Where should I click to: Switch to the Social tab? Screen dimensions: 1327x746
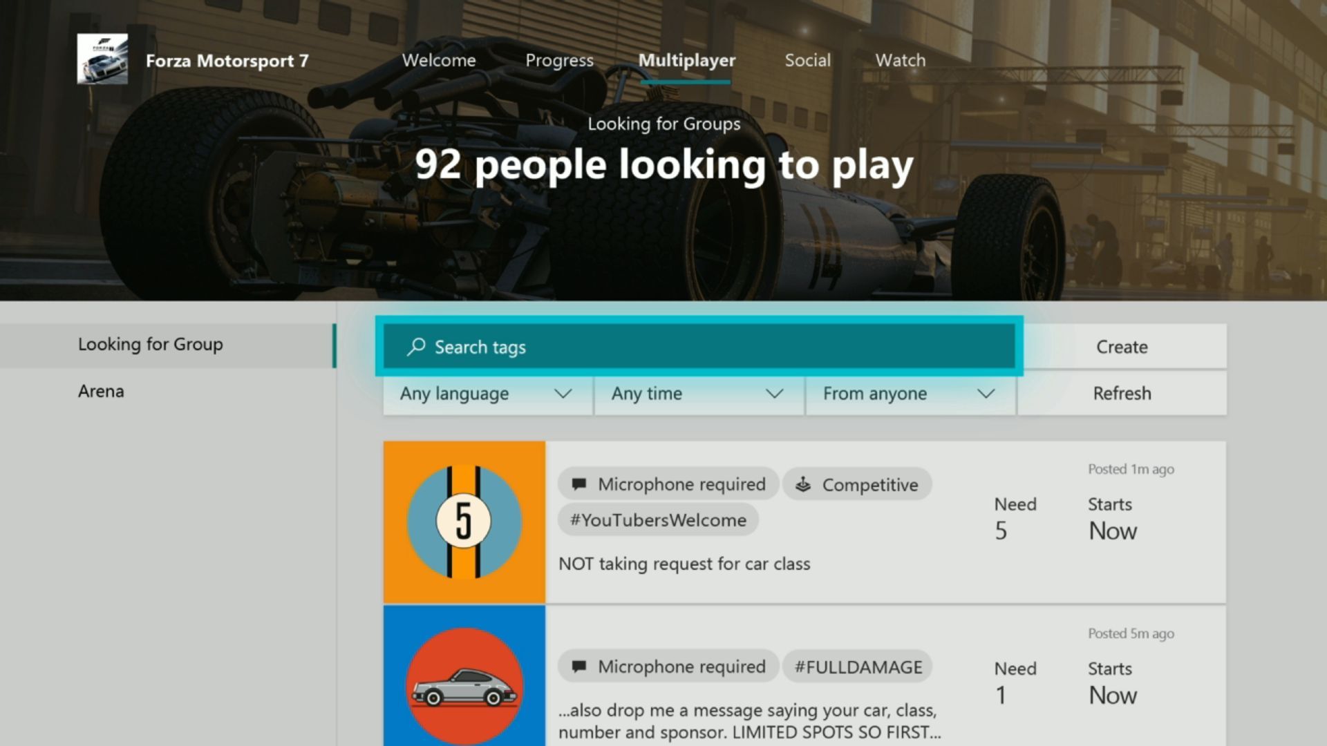807,60
